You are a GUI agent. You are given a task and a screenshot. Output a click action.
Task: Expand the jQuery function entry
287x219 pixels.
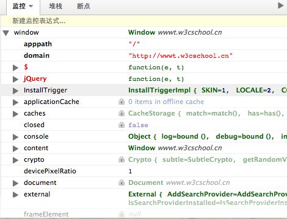[15, 79]
